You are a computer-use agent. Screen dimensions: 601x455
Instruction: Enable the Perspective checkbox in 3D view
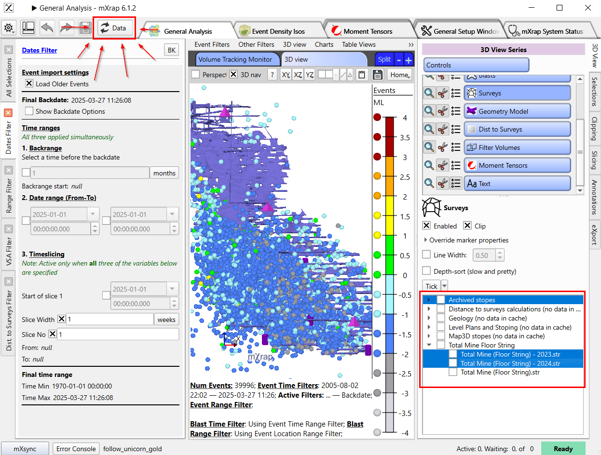click(197, 74)
